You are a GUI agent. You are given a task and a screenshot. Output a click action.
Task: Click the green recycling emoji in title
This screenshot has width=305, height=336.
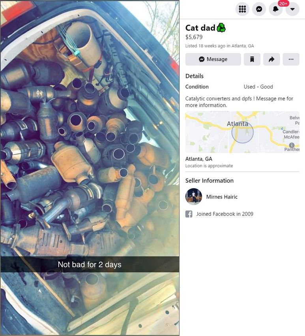click(x=221, y=28)
